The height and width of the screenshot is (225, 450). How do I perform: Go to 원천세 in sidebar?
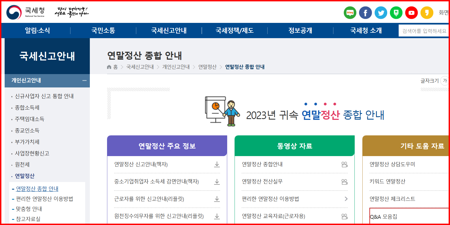[22, 165]
